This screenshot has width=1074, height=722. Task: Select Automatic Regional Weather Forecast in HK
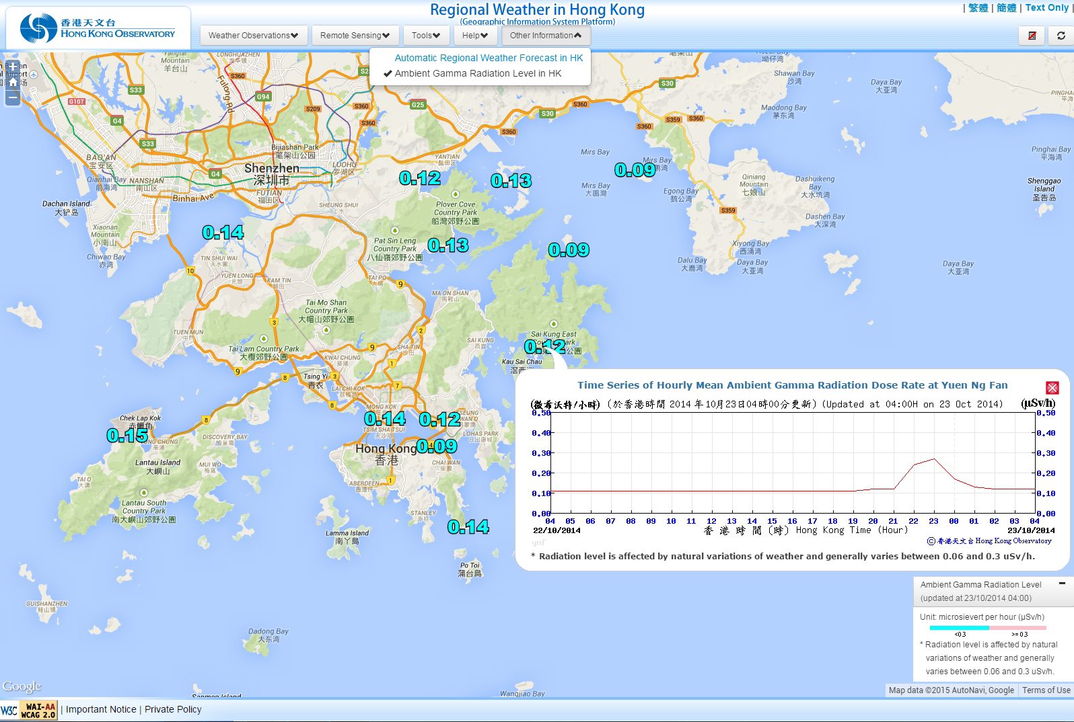(489, 58)
